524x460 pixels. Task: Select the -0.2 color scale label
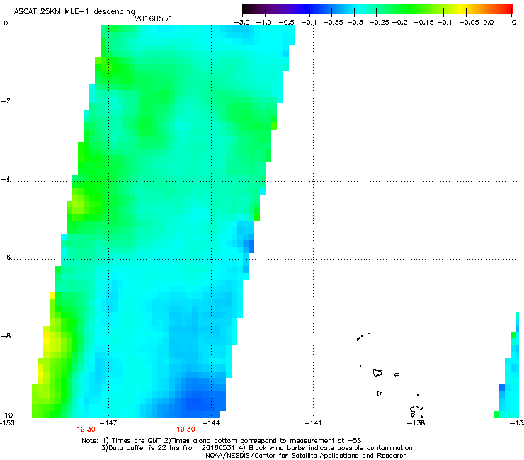coord(400,23)
